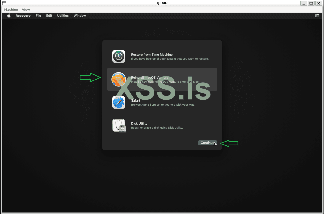The height and width of the screenshot is (214, 324).
Task: Open the QEMU View menu
Action: click(x=26, y=9)
